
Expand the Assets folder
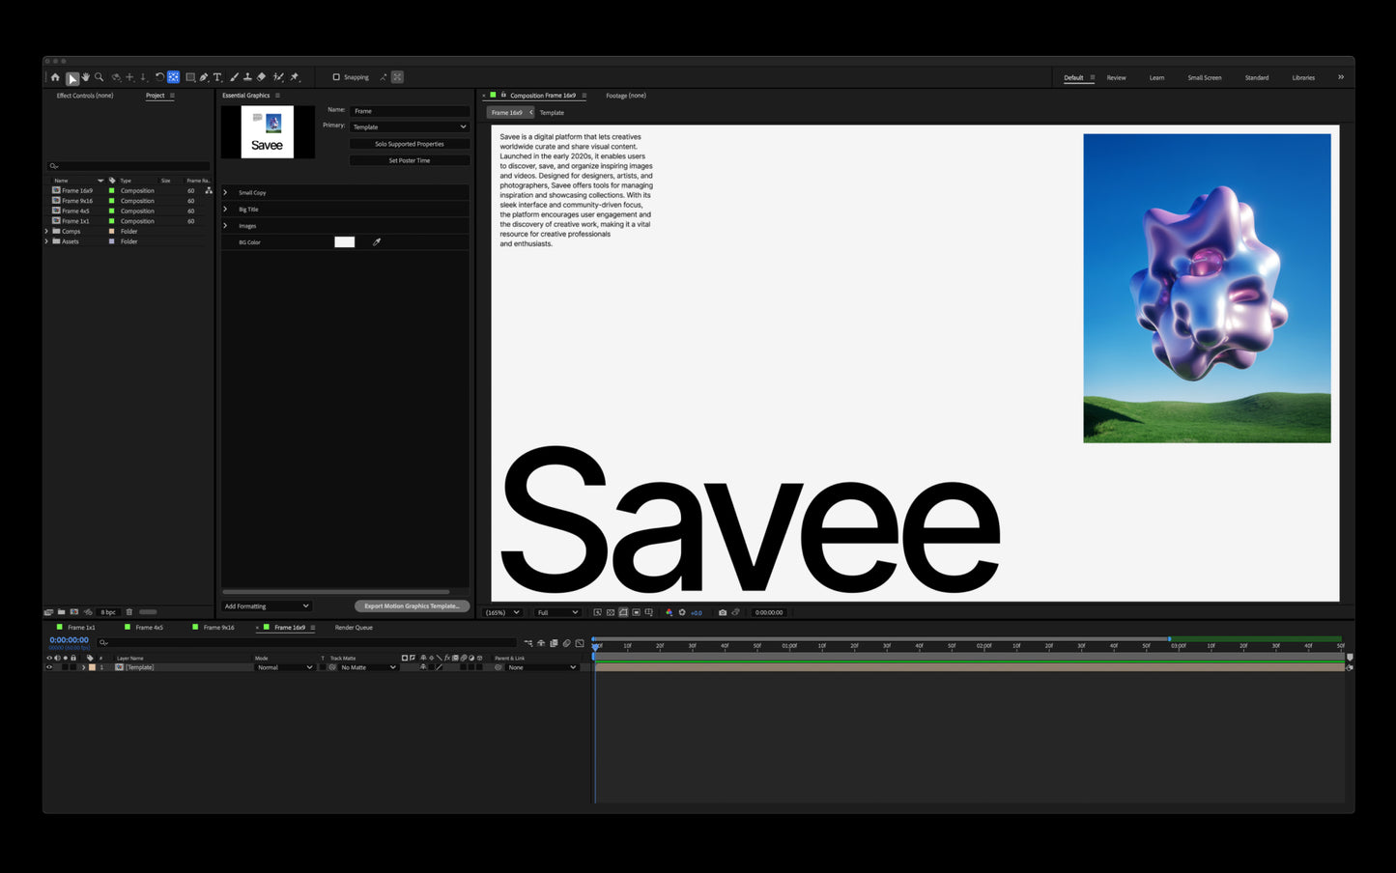click(46, 241)
